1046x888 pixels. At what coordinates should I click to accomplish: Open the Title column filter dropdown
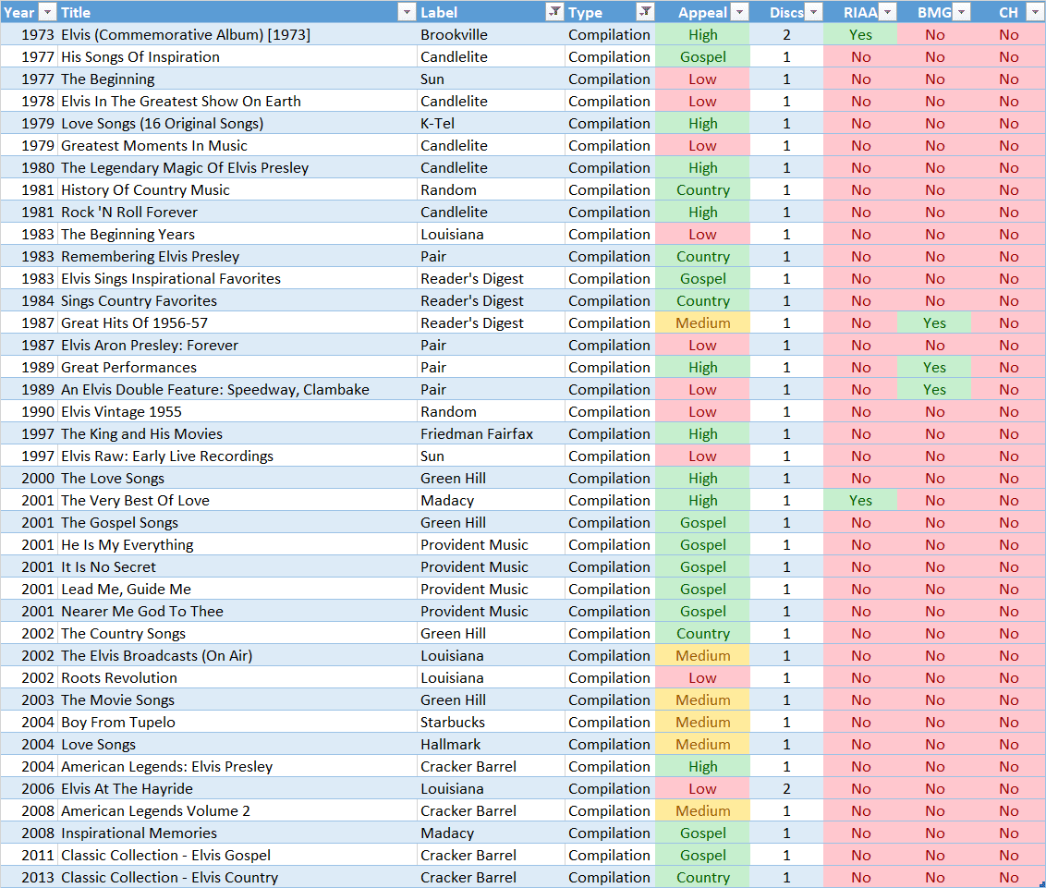pyautogui.click(x=407, y=12)
